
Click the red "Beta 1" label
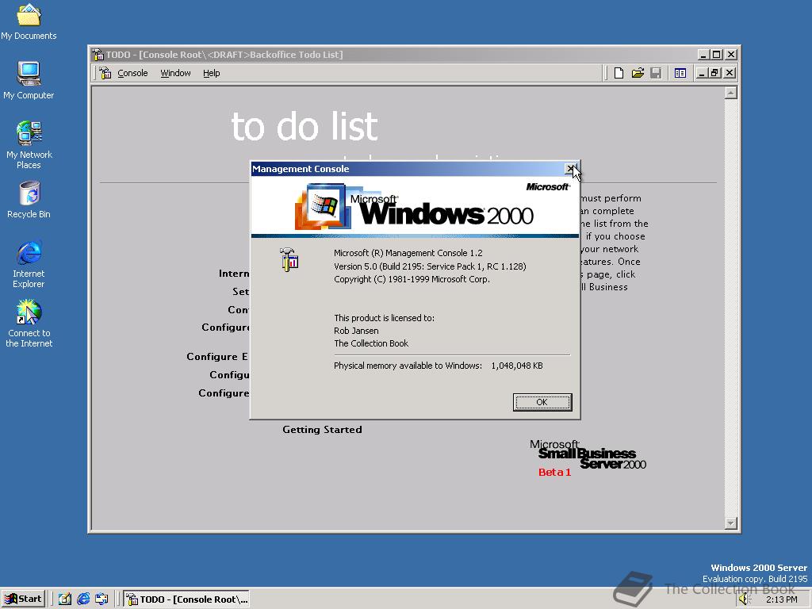pyautogui.click(x=554, y=472)
